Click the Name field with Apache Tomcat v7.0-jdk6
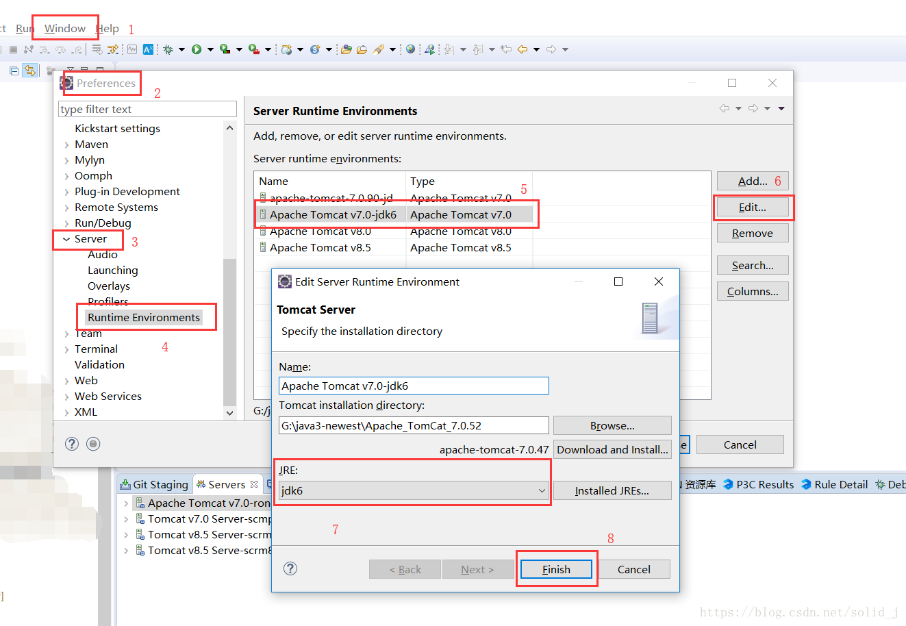Image resolution: width=906 pixels, height=626 pixels. [414, 386]
